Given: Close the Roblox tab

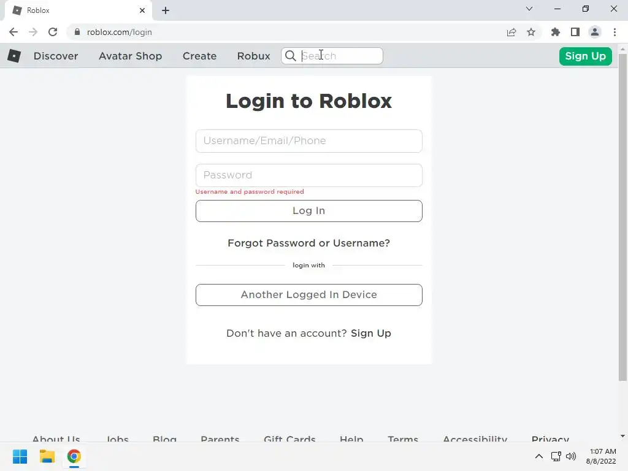Looking at the screenshot, I should coord(142,10).
